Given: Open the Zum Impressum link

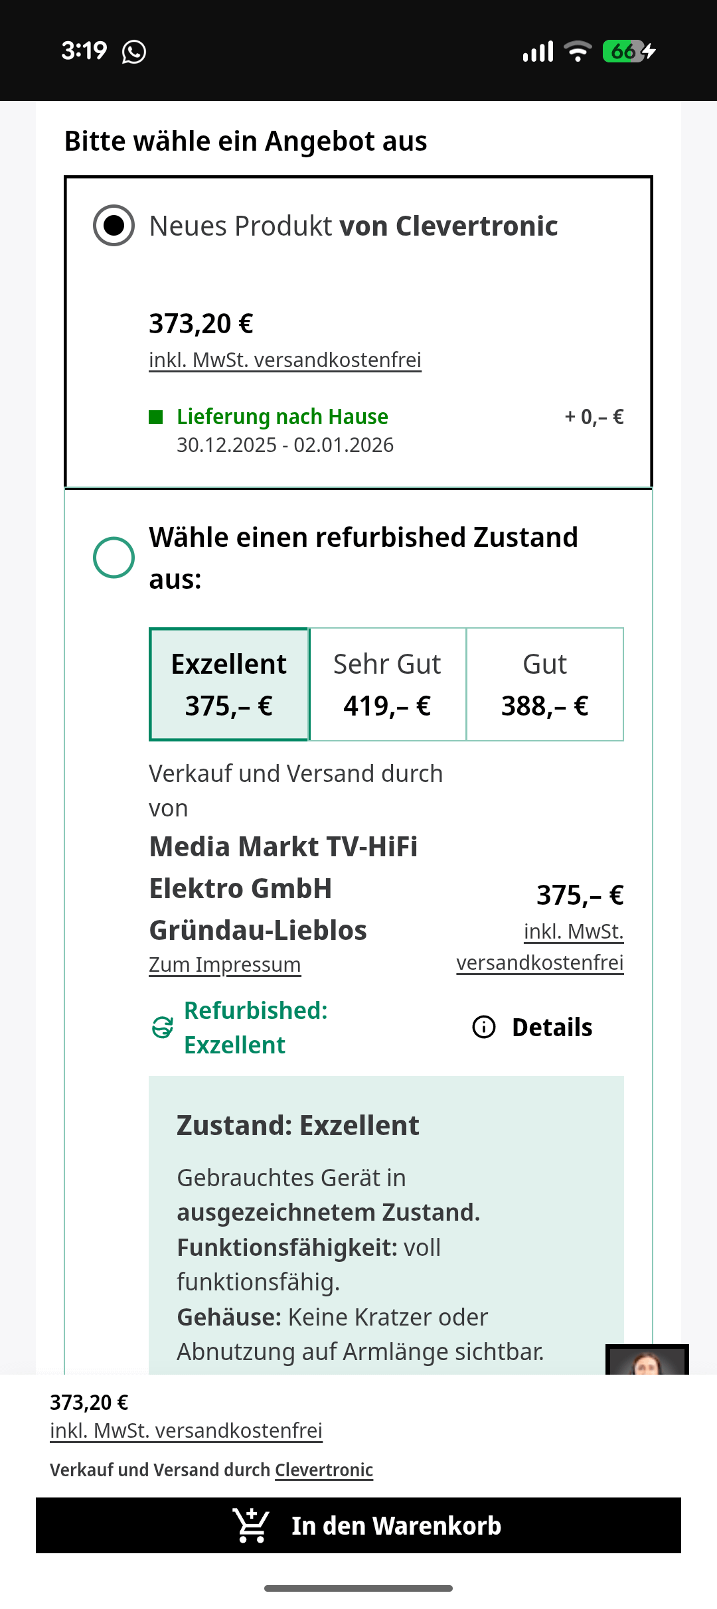Looking at the screenshot, I should [x=224, y=964].
